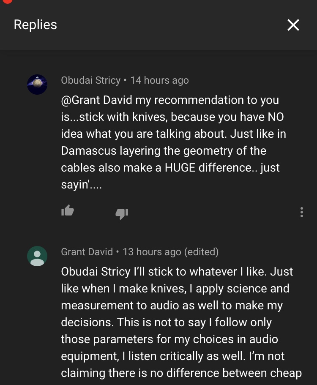Click the "14 hours ago" timestamp

tap(159, 80)
